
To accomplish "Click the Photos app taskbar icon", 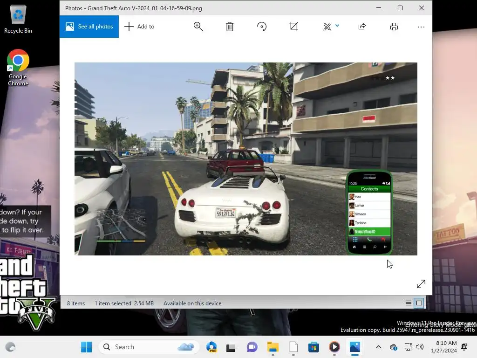I will click(x=355, y=347).
